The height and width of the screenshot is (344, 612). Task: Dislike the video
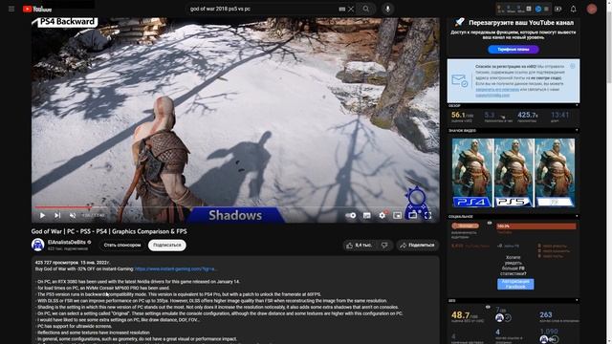[384, 246]
